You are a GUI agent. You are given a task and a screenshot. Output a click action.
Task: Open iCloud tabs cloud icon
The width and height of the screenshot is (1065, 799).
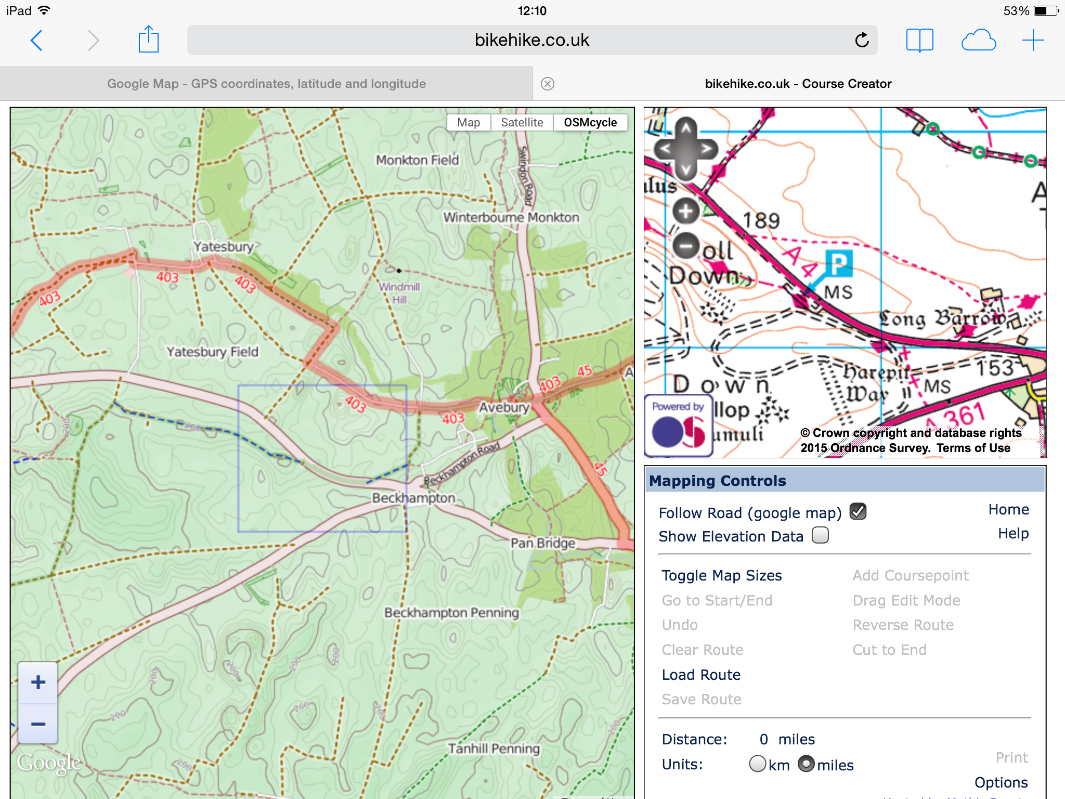click(x=978, y=40)
